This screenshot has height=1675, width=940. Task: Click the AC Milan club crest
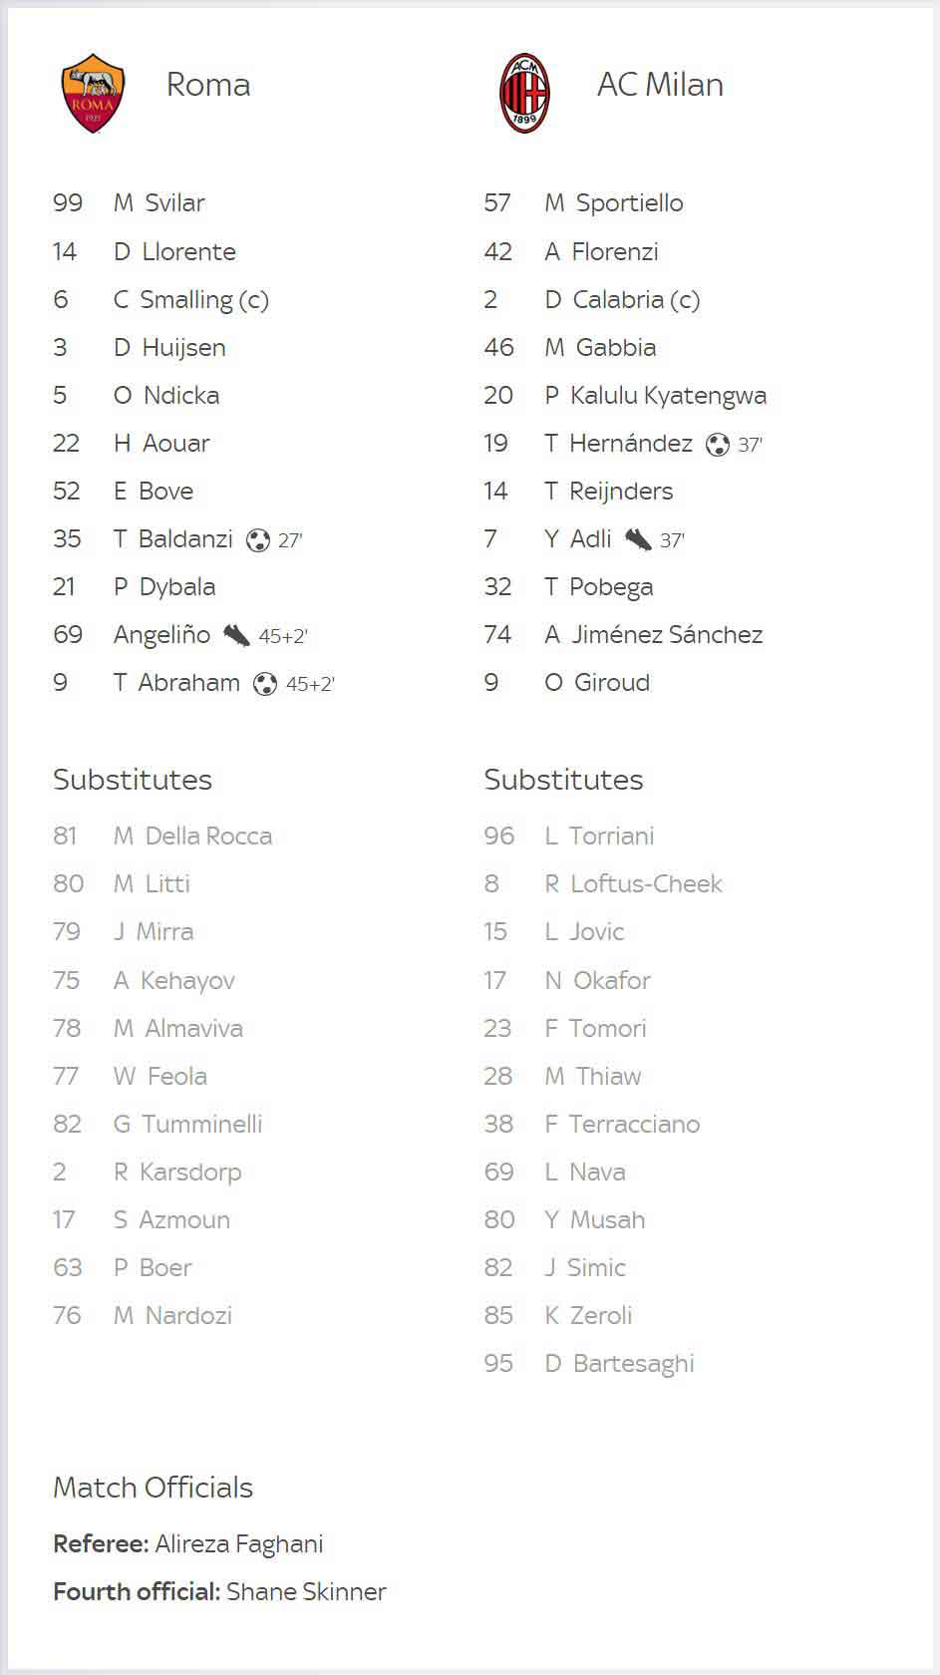click(x=524, y=93)
